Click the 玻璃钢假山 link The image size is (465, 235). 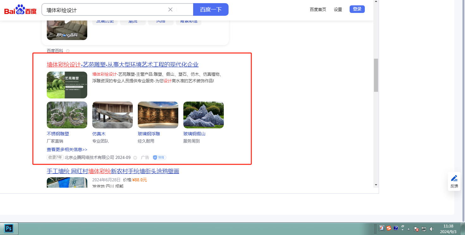click(194, 134)
